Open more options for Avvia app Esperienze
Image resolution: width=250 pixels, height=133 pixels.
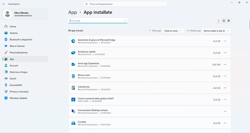tap(225, 64)
